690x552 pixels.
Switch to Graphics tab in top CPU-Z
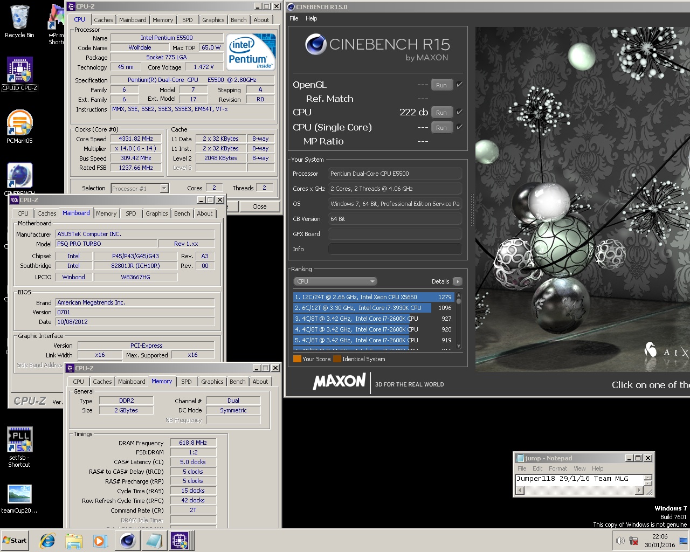point(213,20)
